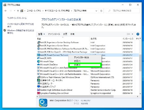Click the Intel WiDi icon
Viewport: 144px width, 110px height.
(x=39, y=58)
